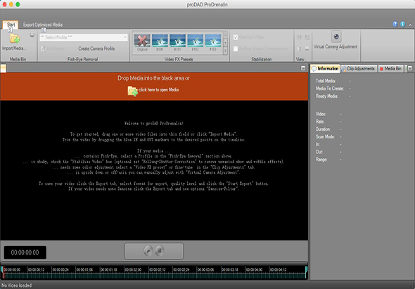Click the bottom-right View layout icon
The width and height of the screenshot is (415, 289).
307,49
